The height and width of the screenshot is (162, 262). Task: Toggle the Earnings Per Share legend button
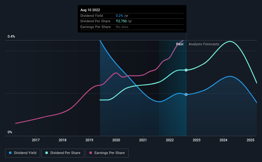(107, 153)
